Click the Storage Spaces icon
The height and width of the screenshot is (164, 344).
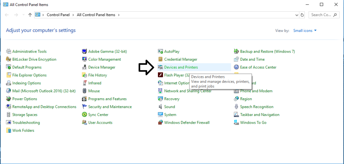(x=8, y=114)
